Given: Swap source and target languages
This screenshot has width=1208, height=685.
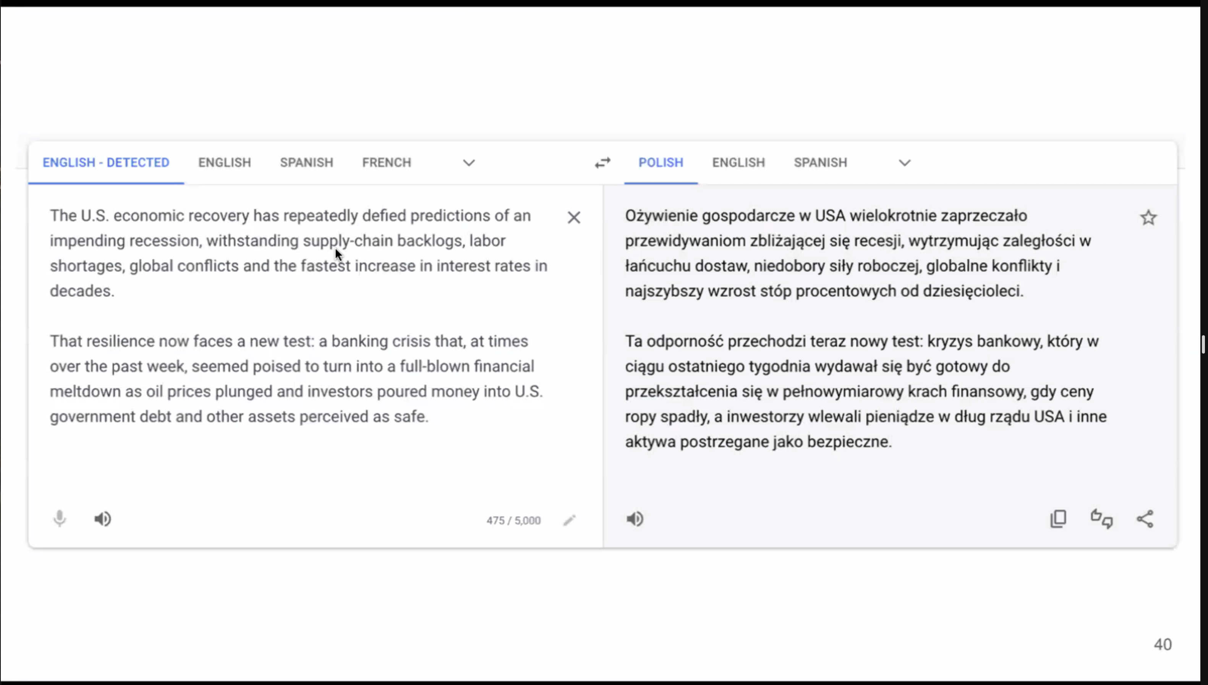Looking at the screenshot, I should point(602,163).
